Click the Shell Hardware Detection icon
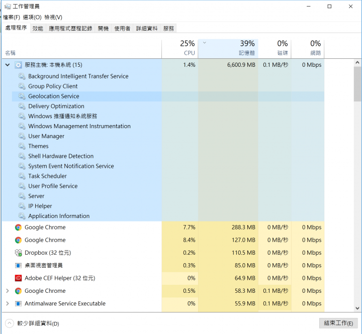Screen dimensions: 362x334 (x=22, y=156)
